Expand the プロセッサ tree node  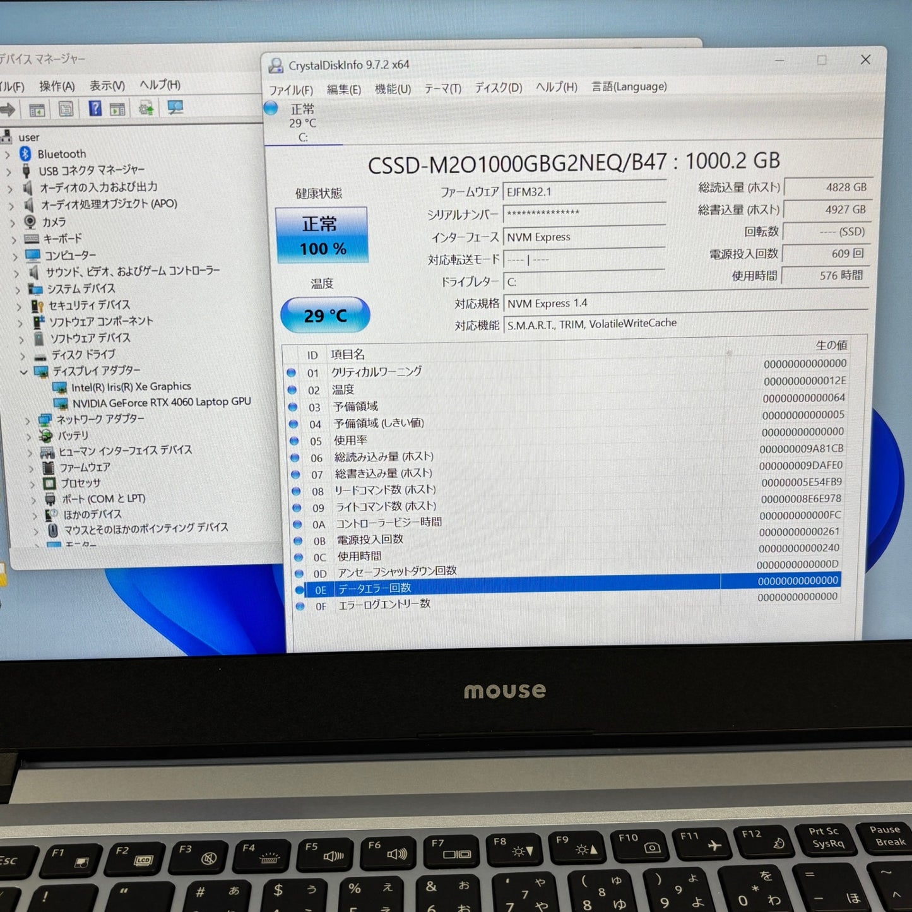tap(33, 482)
